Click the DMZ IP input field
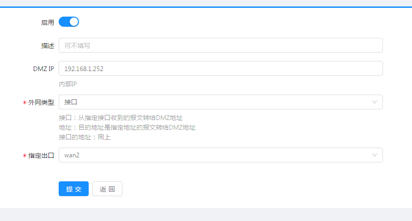Screen dimensions: 412x221 [x=220, y=68]
